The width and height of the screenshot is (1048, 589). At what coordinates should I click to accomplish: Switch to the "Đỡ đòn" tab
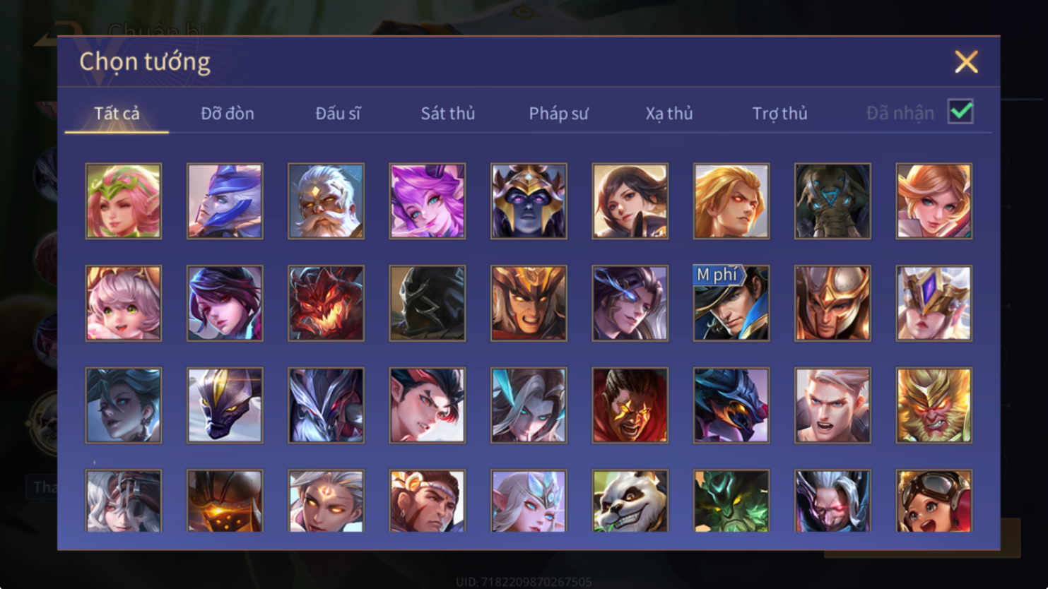tap(228, 113)
